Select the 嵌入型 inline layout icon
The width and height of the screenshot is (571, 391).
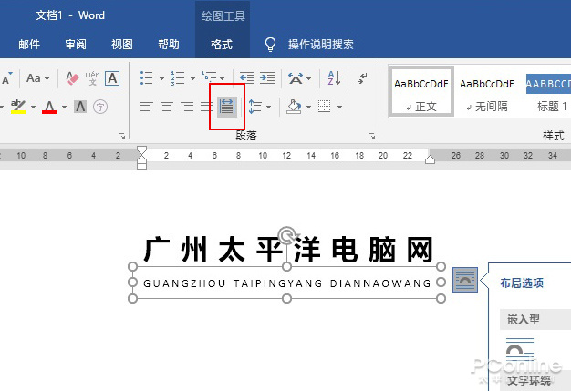pyautogui.click(x=520, y=350)
